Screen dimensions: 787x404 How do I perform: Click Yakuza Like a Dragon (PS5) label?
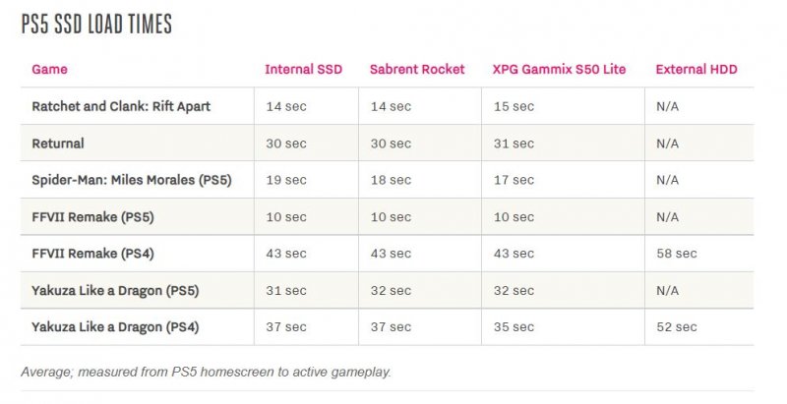(x=115, y=290)
